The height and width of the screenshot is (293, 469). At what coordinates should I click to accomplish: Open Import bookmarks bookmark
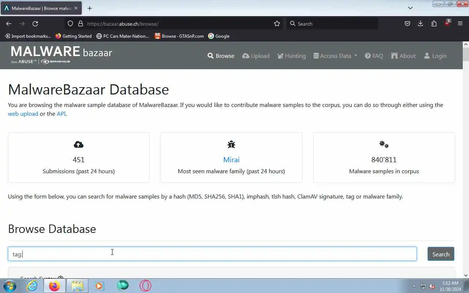pyautogui.click(x=28, y=36)
